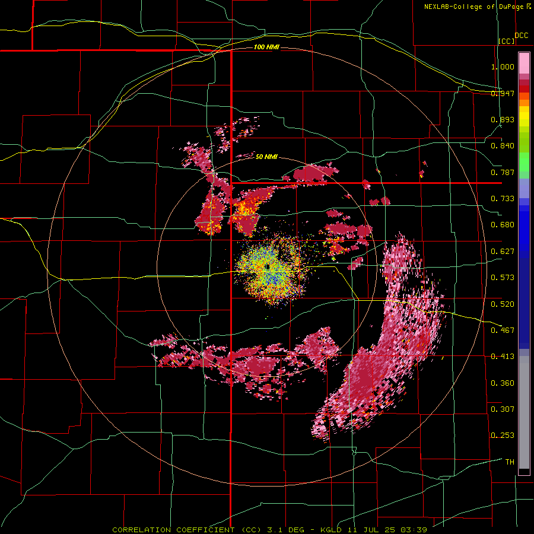Select the 0.787 legend value
534x534 pixels.
click(x=503, y=172)
